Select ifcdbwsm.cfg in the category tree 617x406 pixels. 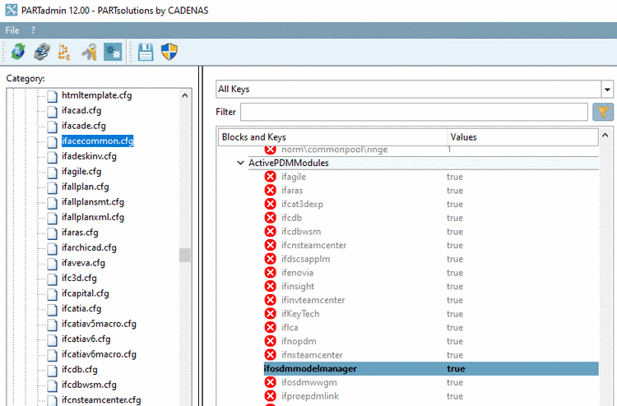point(90,385)
